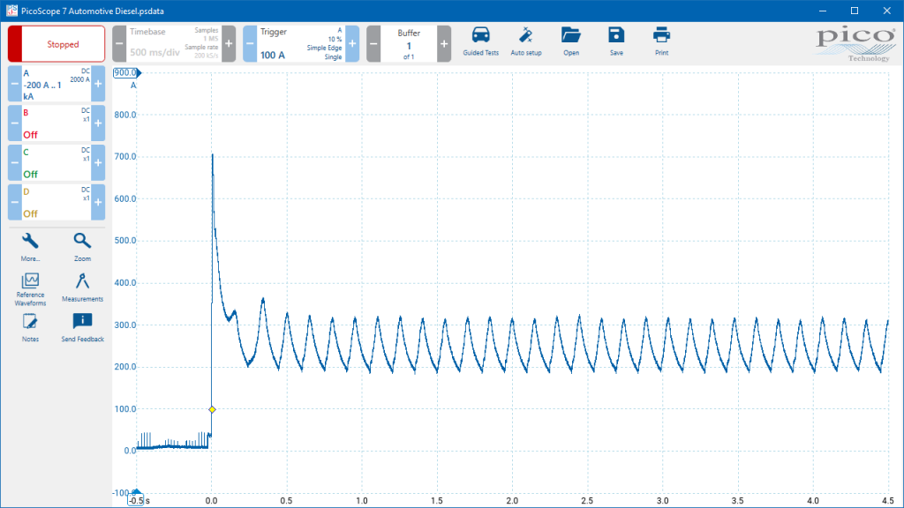Go to next buffer with plus button
Image resolution: width=904 pixels, height=508 pixels.
pyautogui.click(x=444, y=44)
